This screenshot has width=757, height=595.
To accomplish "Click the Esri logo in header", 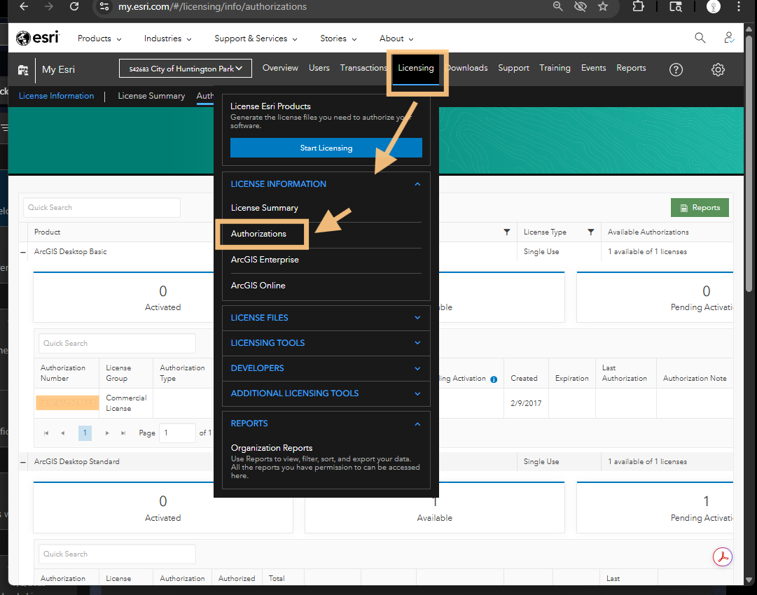I will 38,38.
